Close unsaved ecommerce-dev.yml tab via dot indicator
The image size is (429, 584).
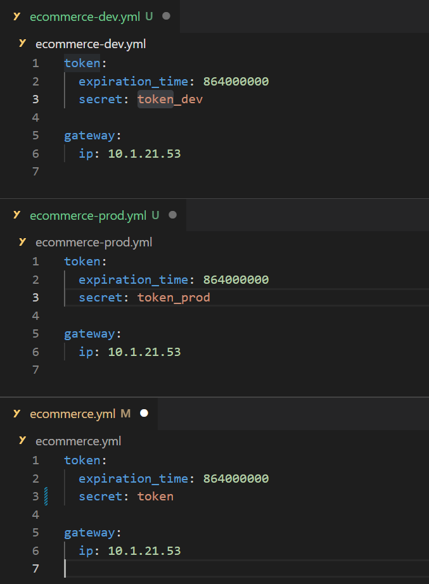click(166, 16)
